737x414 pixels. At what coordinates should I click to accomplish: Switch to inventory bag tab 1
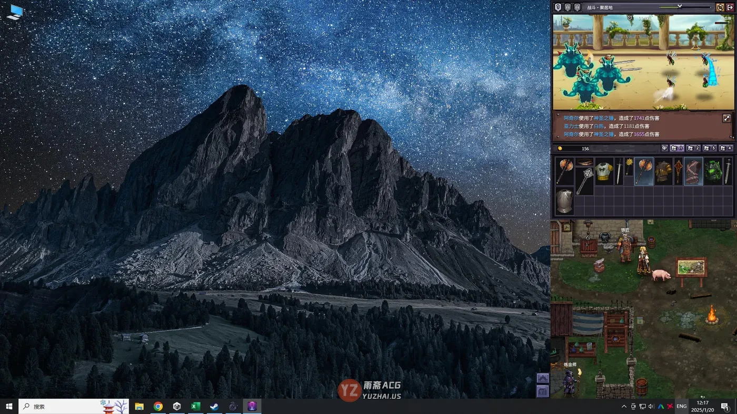(677, 148)
